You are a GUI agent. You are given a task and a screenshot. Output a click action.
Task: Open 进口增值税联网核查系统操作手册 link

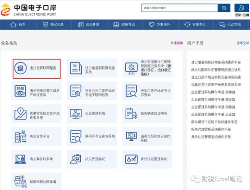216,62
